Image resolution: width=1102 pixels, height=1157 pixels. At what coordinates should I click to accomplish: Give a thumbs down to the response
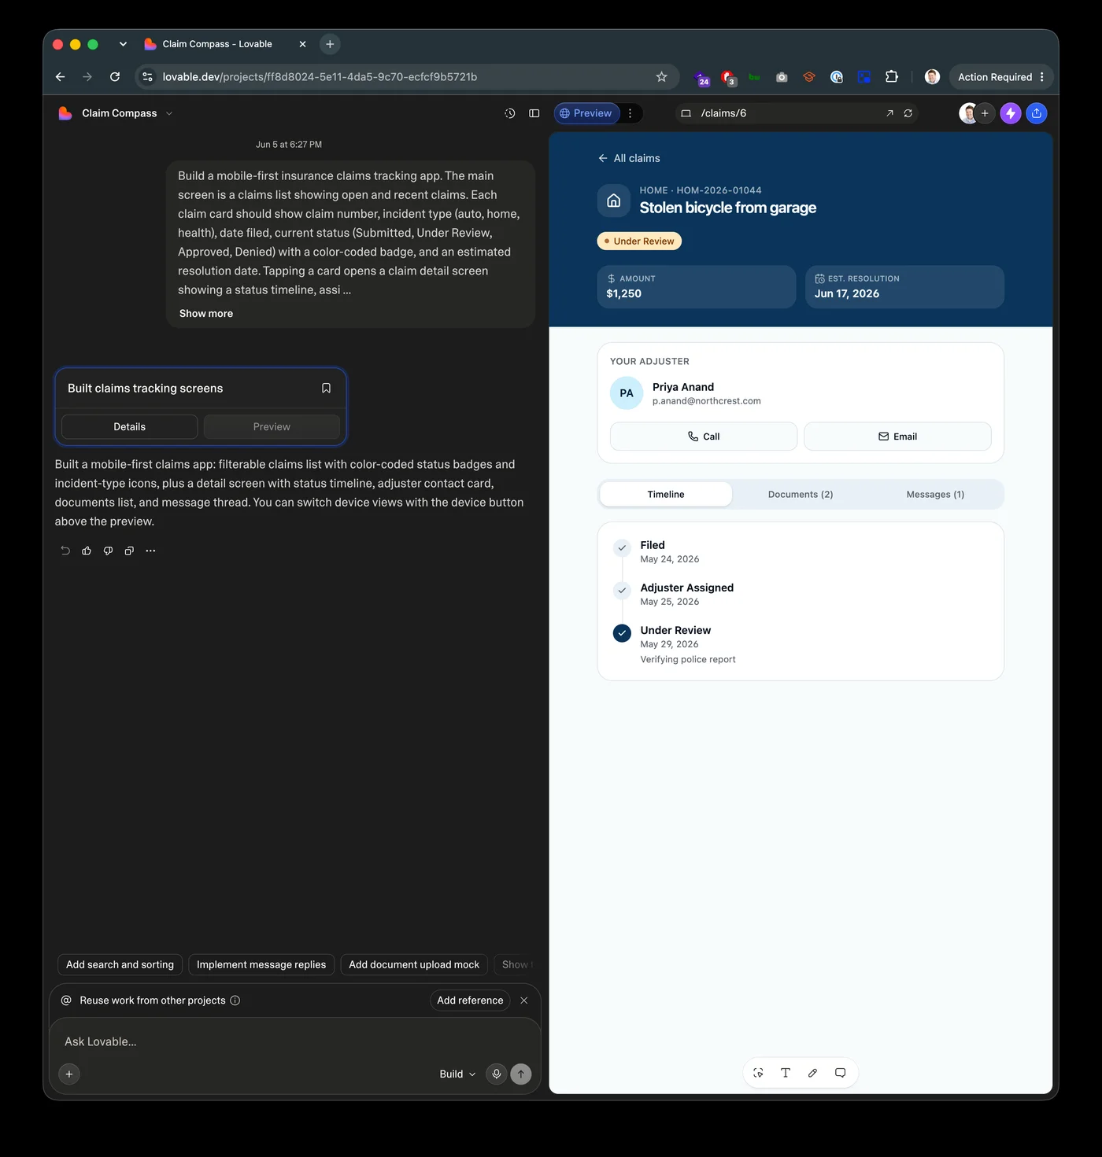click(108, 551)
